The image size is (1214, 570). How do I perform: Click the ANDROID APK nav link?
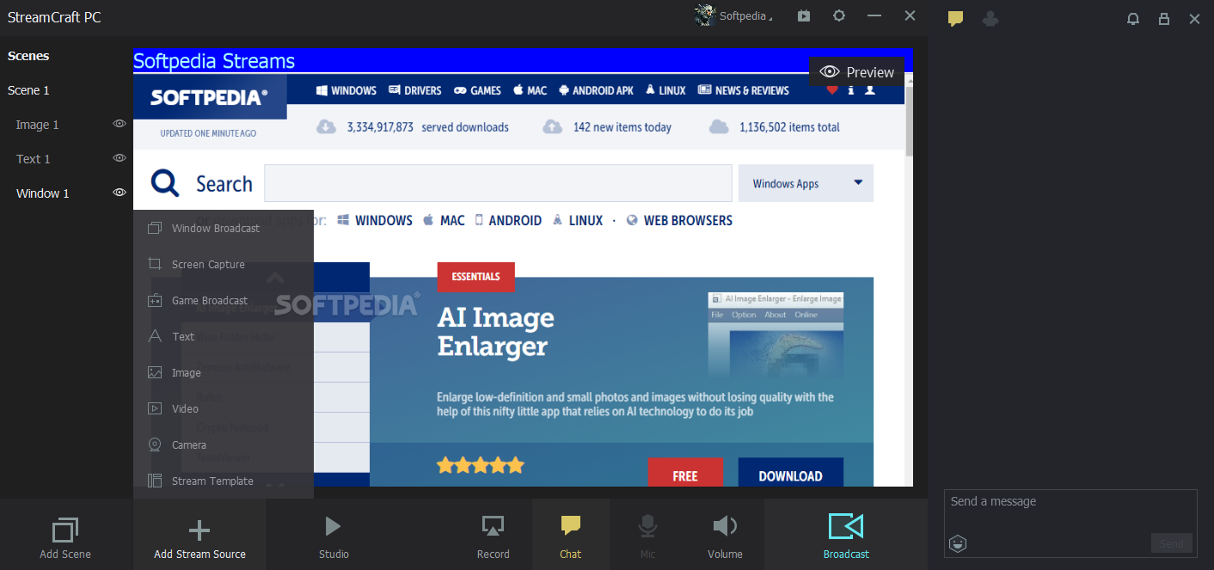click(596, 90)
